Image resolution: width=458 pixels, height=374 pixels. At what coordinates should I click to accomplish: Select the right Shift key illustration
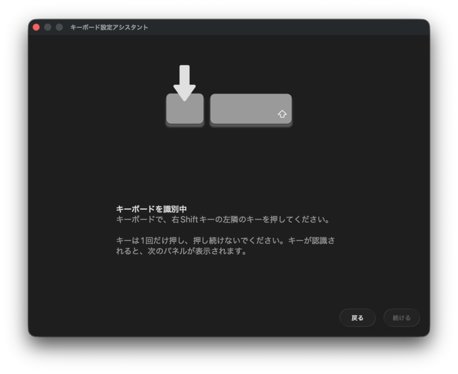251,110
